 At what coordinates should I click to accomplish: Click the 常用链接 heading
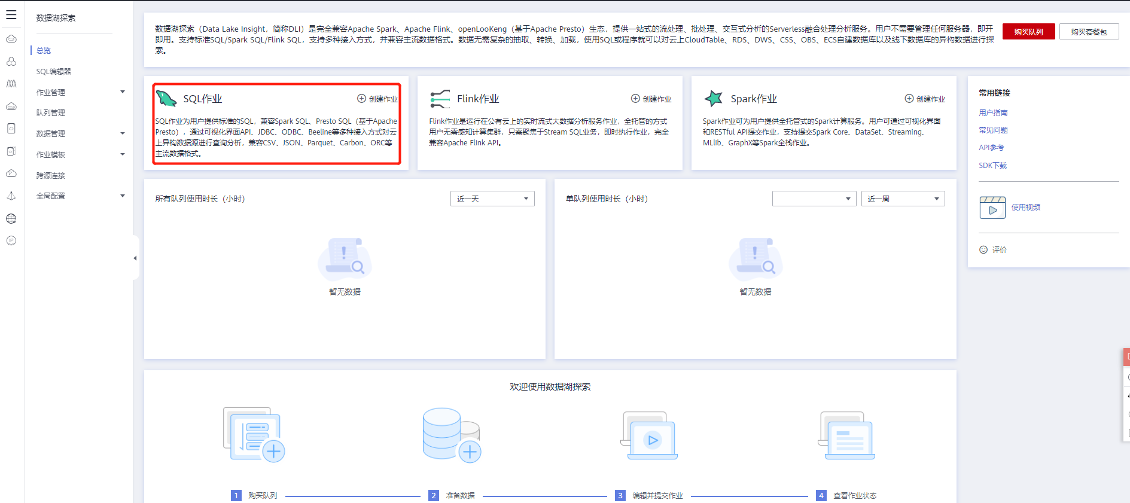pos(994,93)
